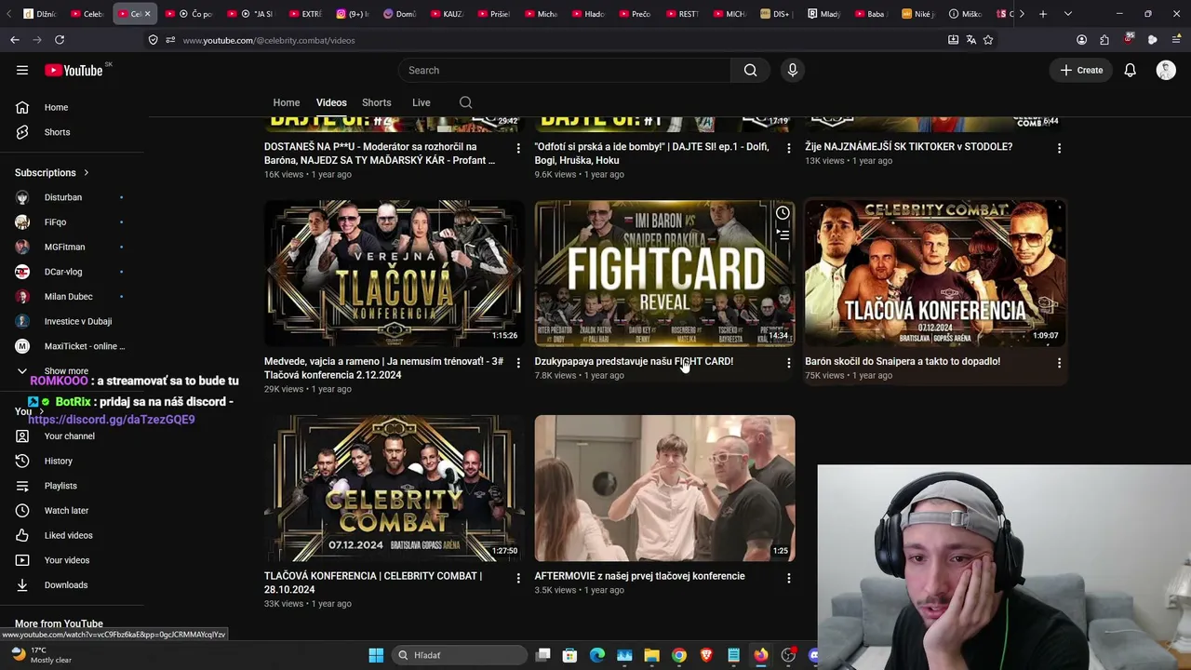Open options menu for Dzukypapaya Fight Card video
The height and width of the screenshot is (670, 1191).
pos(788,363)
